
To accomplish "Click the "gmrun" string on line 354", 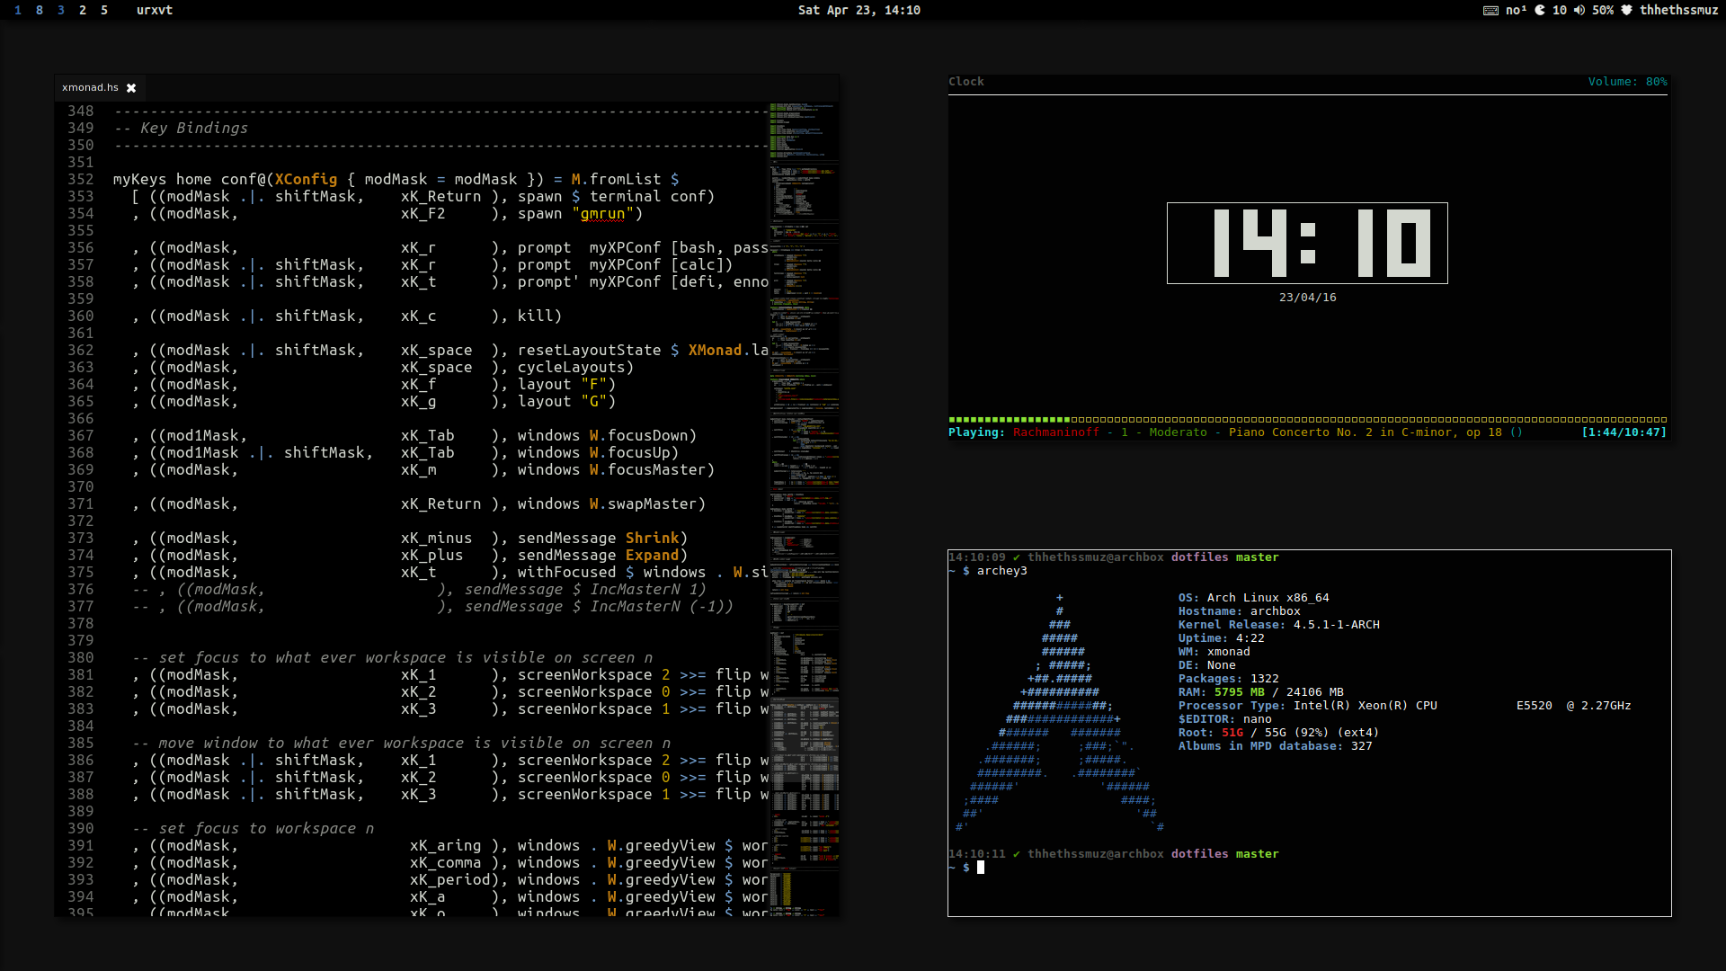I will (602, 214).
